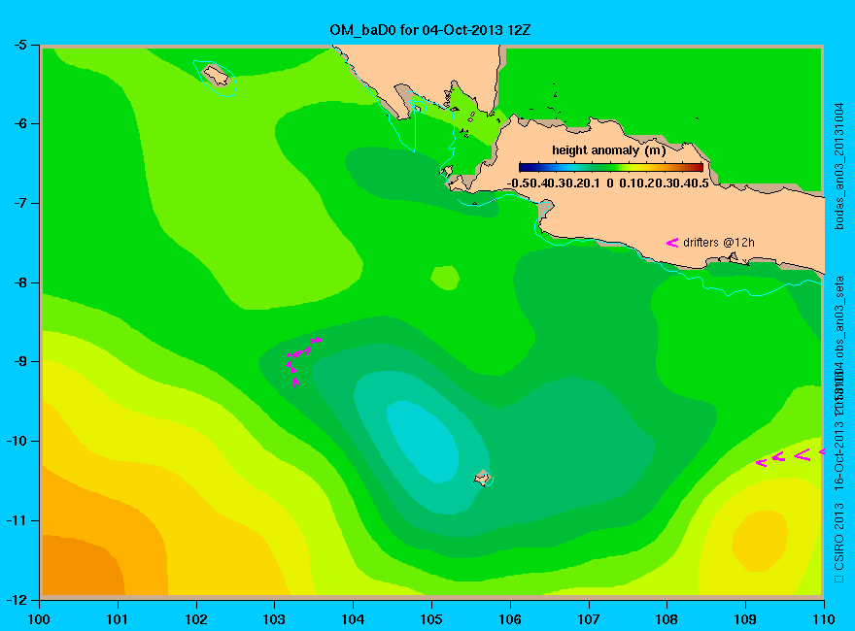Click the '103' longitude axis label

274,619
